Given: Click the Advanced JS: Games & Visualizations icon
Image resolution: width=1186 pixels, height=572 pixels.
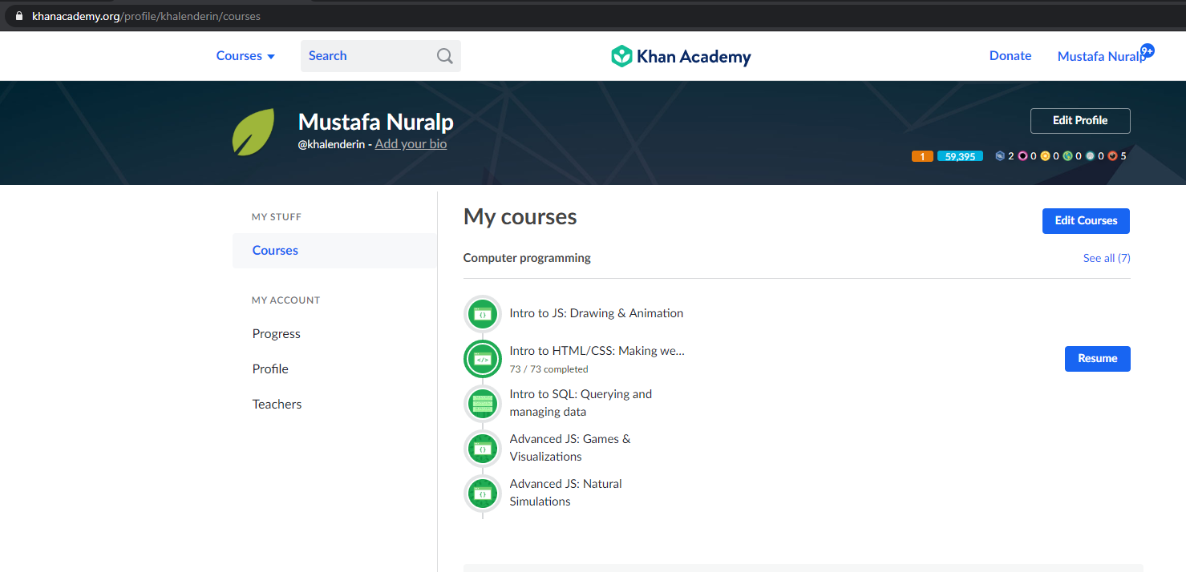Looking at the screenshot, I should (483, 449).
